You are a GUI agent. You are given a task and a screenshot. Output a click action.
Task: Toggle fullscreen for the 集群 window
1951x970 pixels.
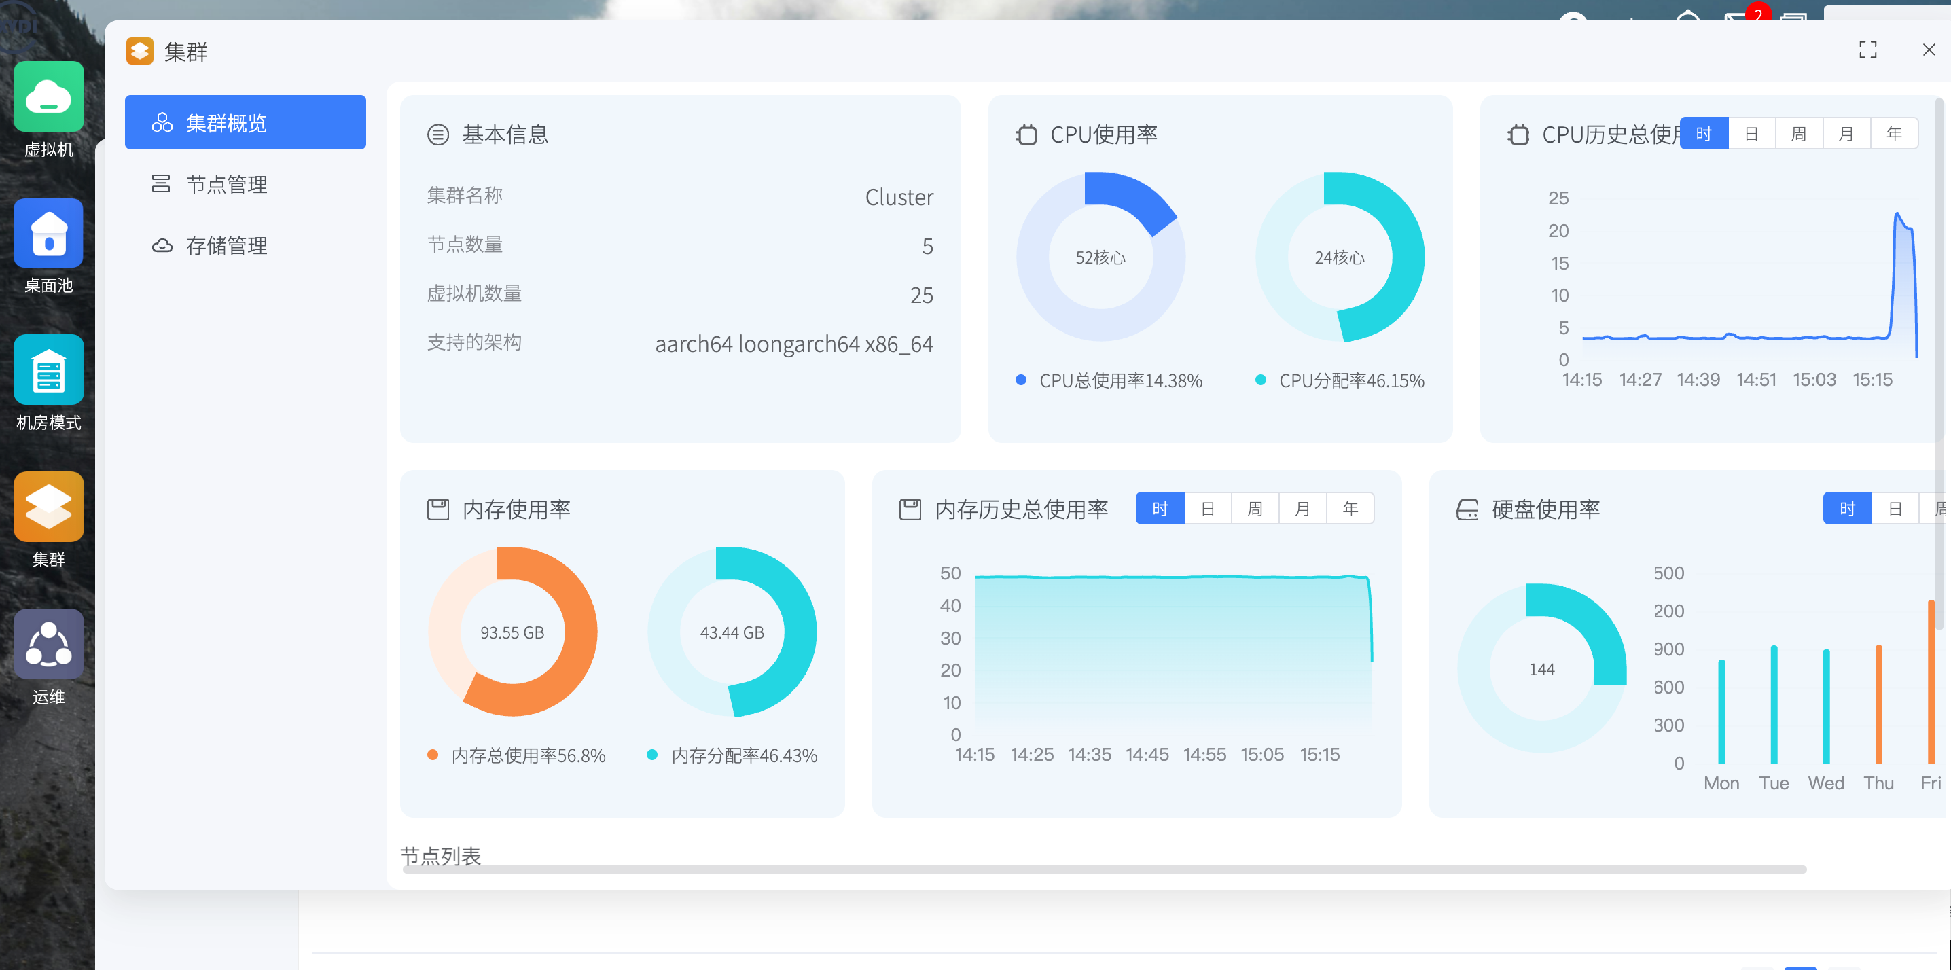click(1867, 50)
